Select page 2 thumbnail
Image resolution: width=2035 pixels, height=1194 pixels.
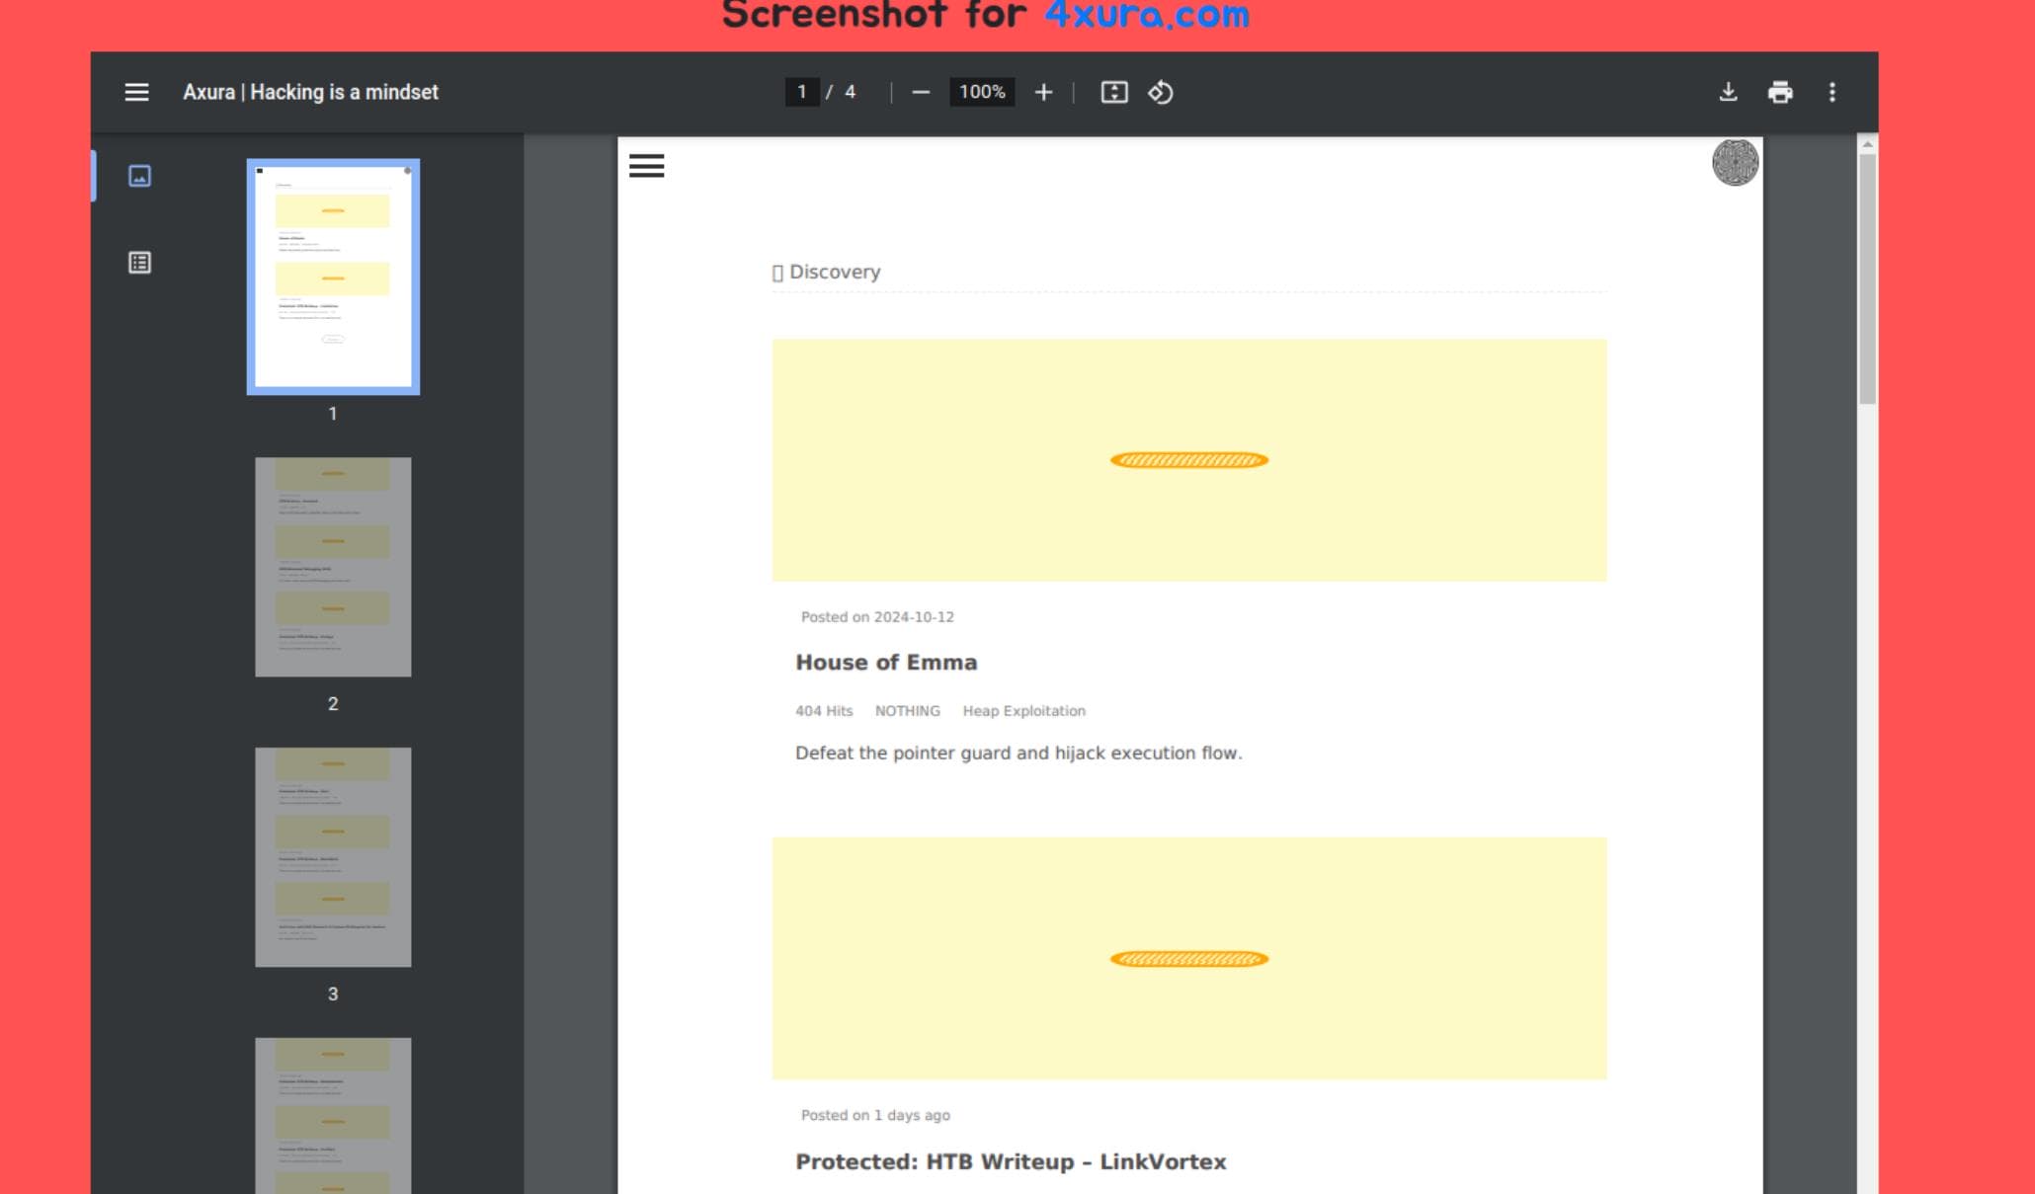333,567
